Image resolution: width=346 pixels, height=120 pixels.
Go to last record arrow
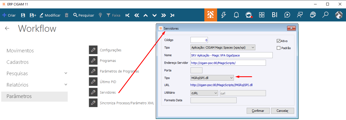[172, 15]
